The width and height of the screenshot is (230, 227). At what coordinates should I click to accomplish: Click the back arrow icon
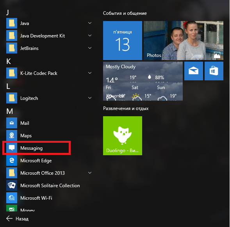9,218
